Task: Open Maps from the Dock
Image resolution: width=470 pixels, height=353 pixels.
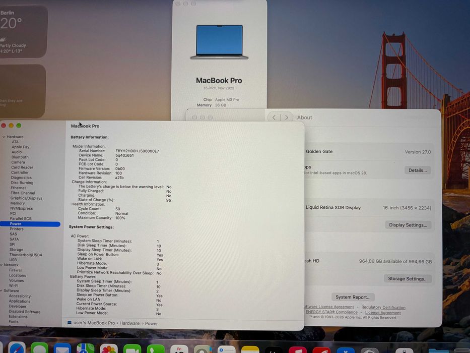Action: [x=86, y=348]
